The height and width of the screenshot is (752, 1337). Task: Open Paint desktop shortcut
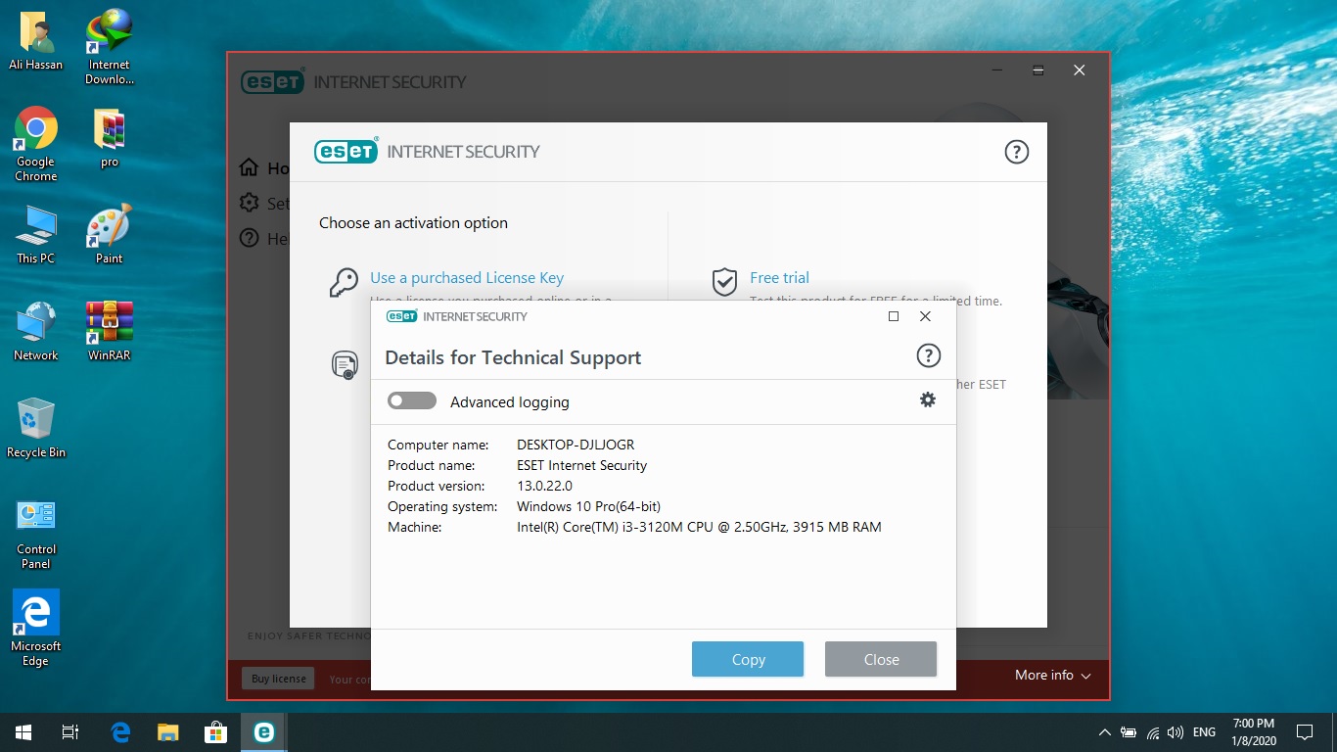(110, 234)
